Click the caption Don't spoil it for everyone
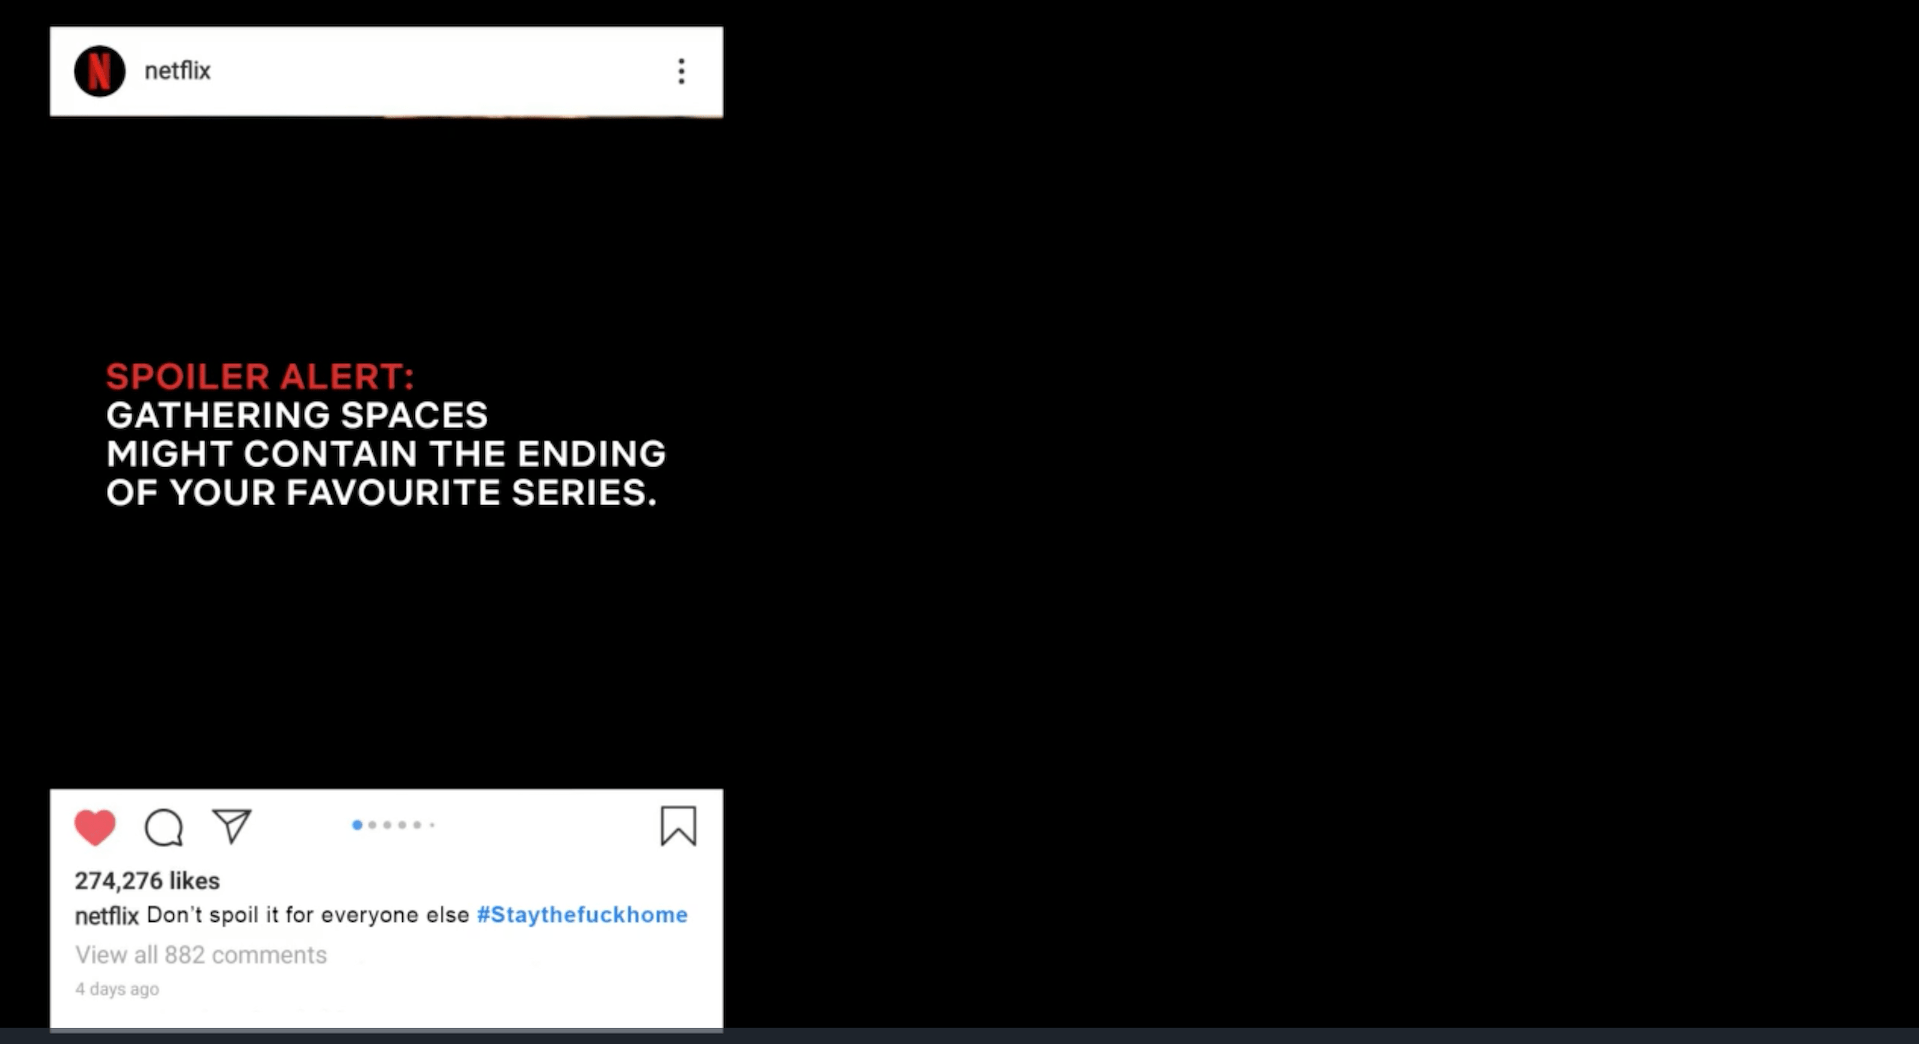The width and height of the screenshot is (1919, 1044). (308, 915)
